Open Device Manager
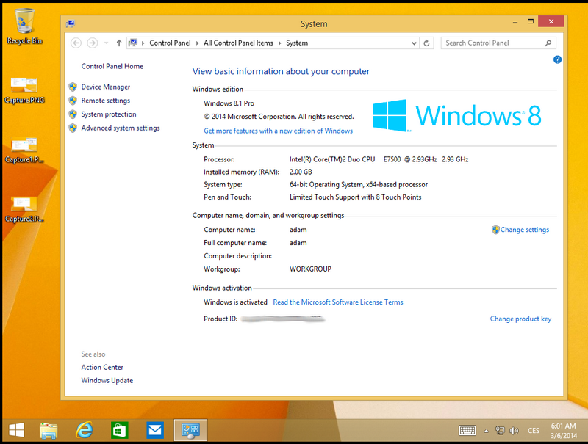 pyautogui.click(x=106, y=87)
